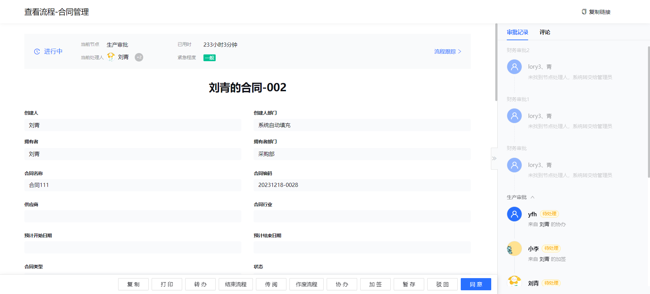Click the 创建人 field showing 刘青
Screen dimensions: 650x294
point(133,125)
